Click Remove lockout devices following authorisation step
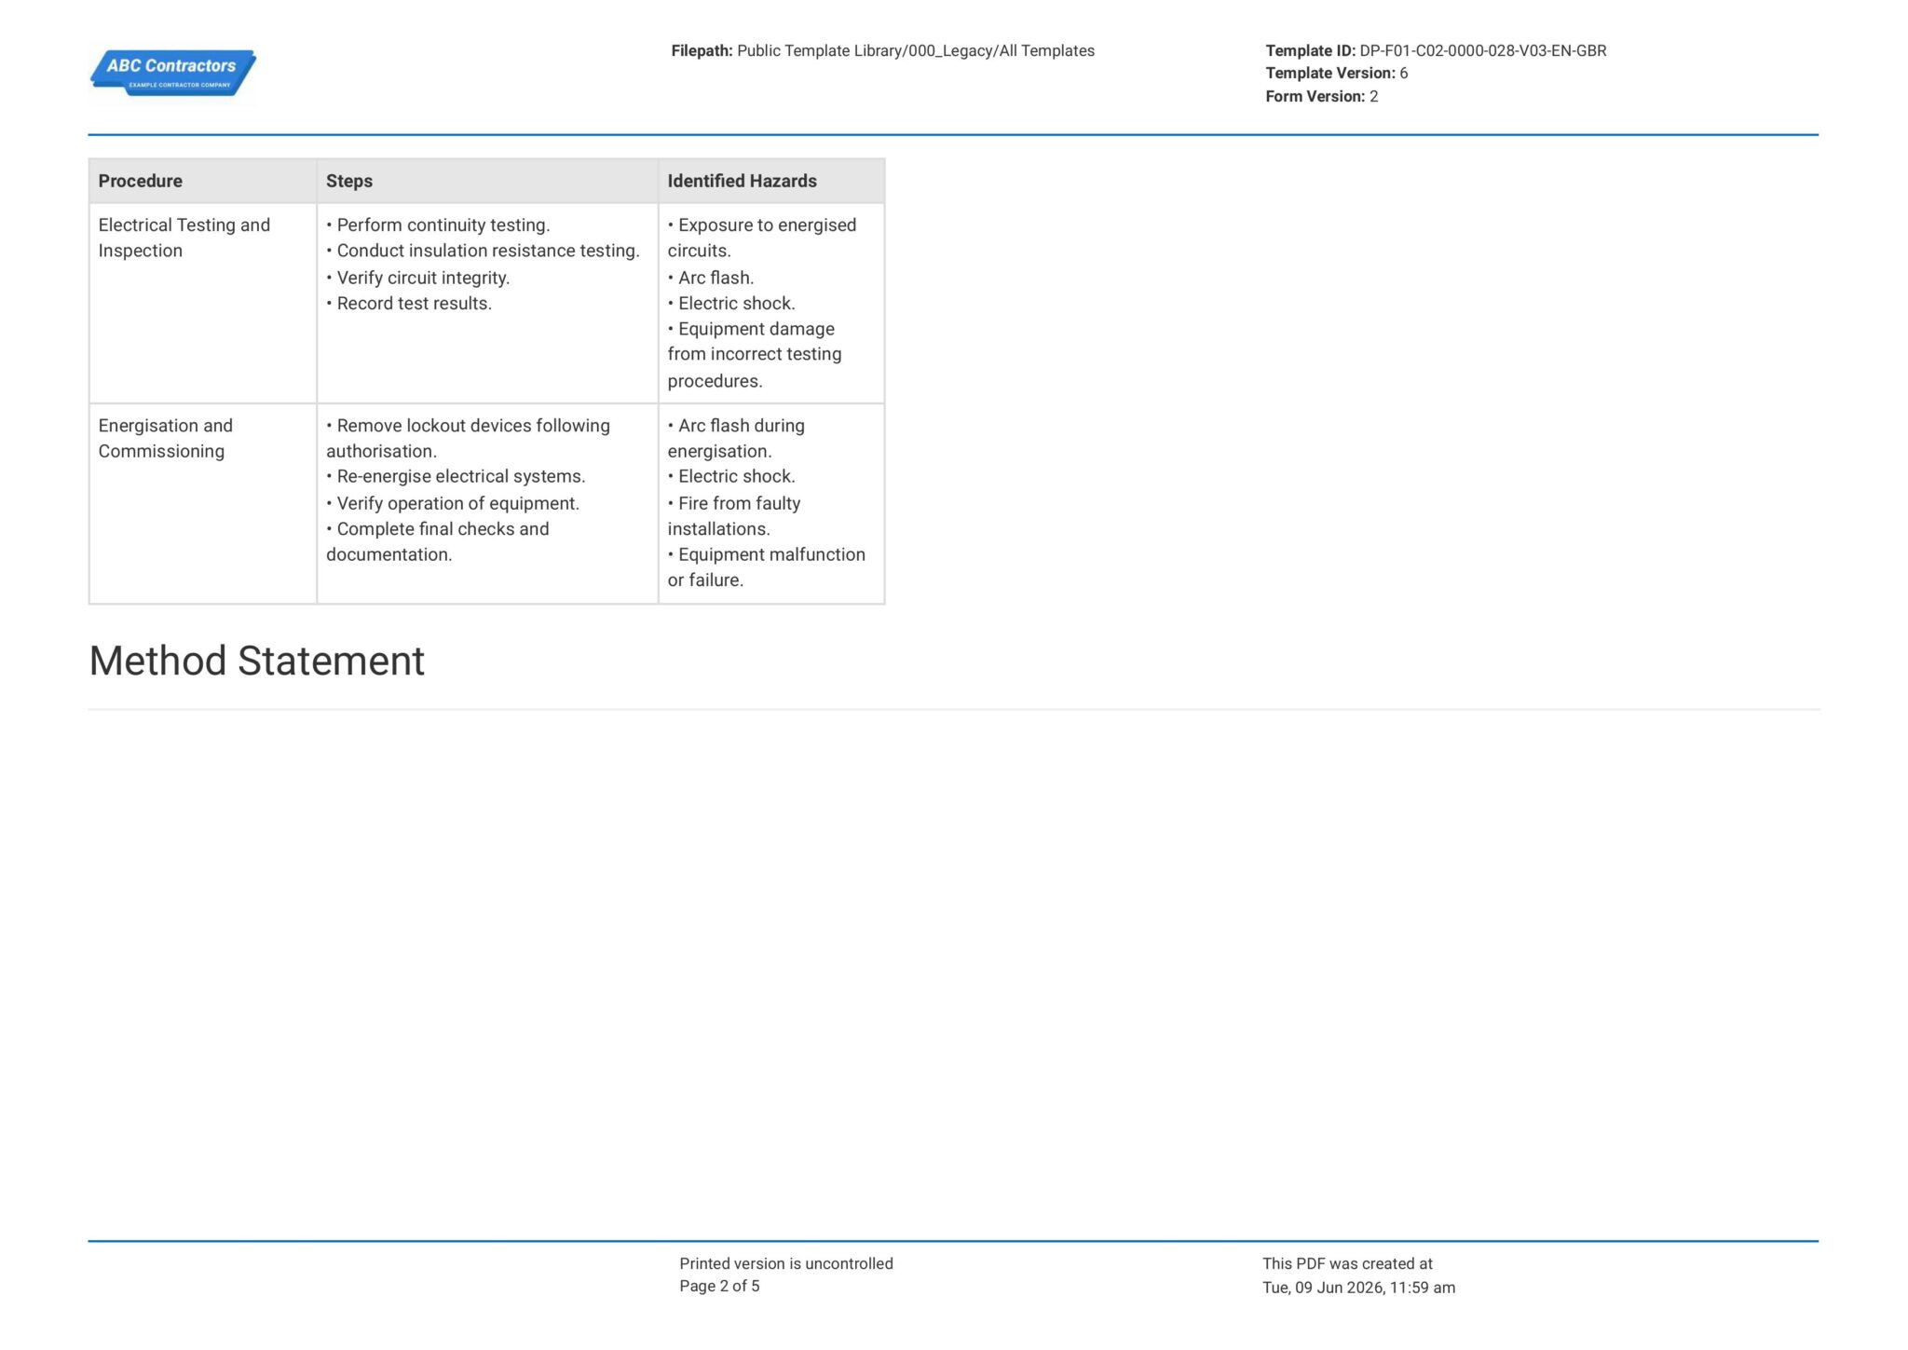The height and width of the screenshot is (1350, 1908). point(468,438)
